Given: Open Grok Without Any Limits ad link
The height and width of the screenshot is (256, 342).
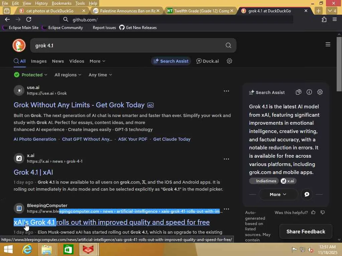Looking at the screenshot, I should coord(79,105).
